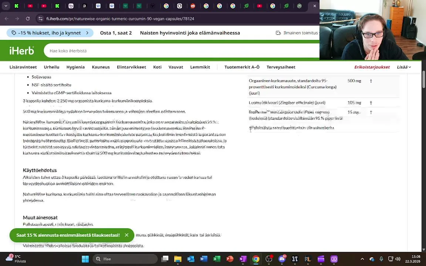
Task: Click the 'NSF-sisältö sertifioitu' bullet item
Action: (x=51, y=85)
